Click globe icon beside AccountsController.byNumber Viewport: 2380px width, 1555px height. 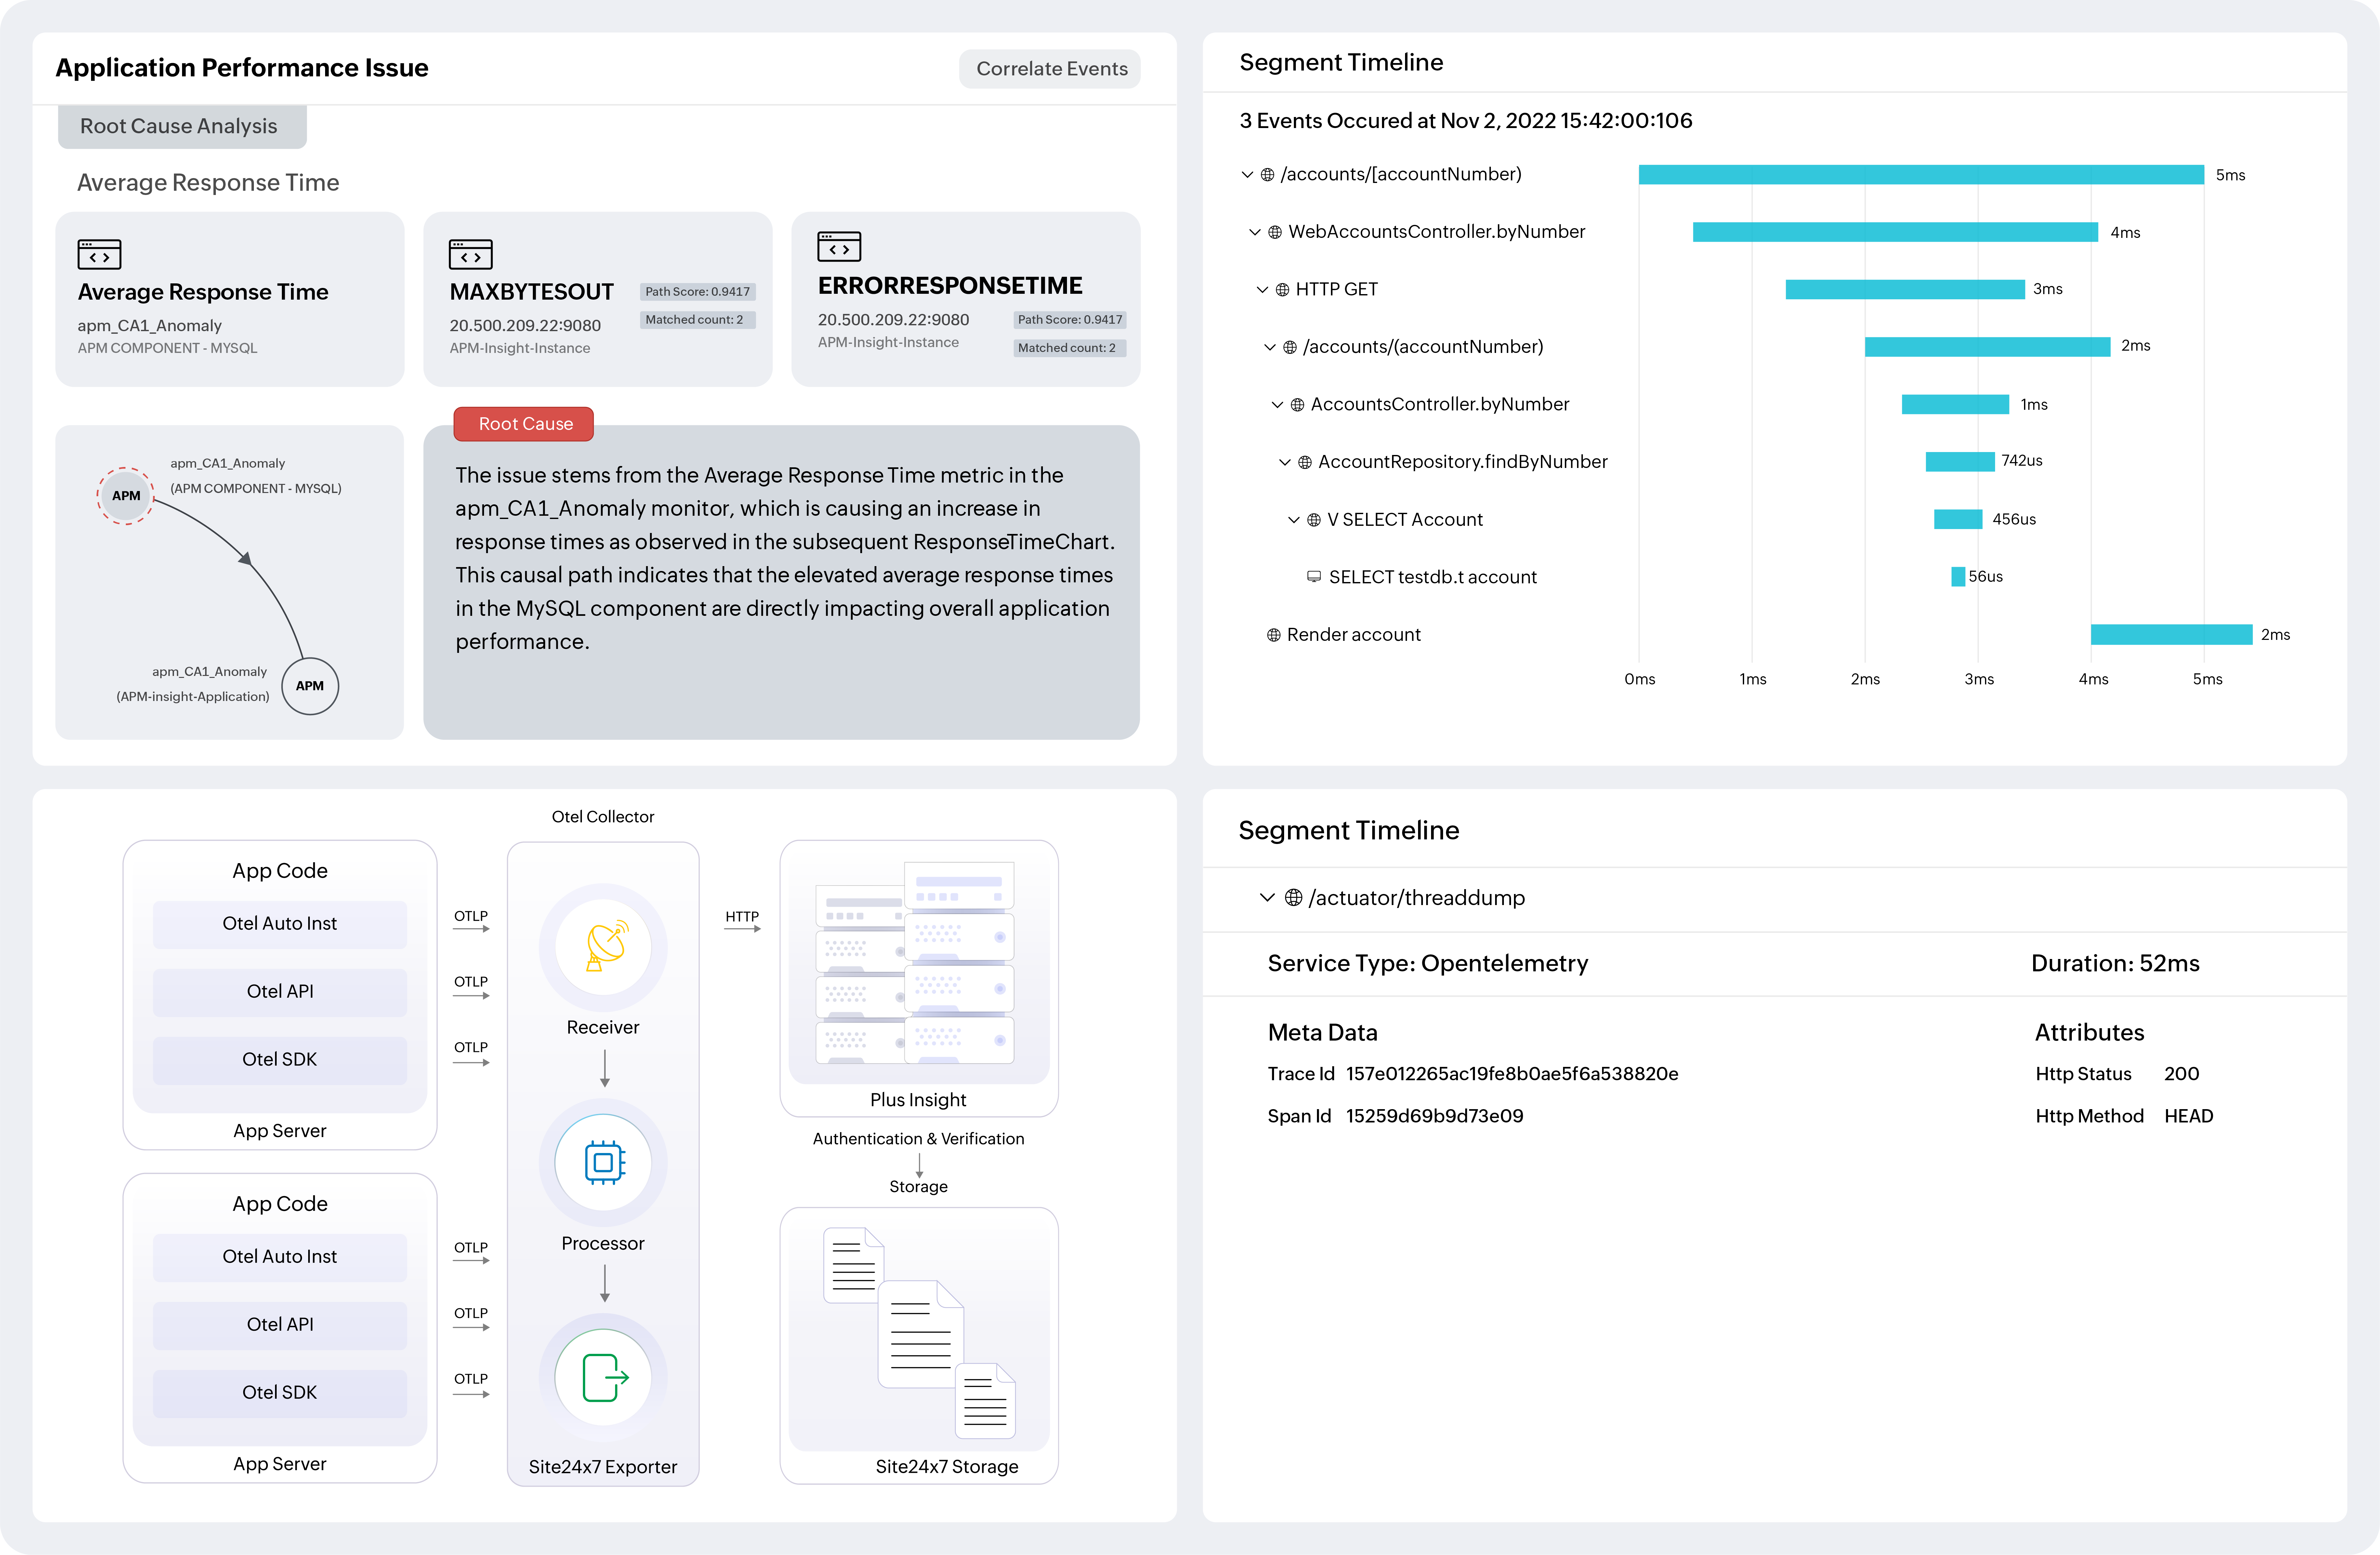[1297, 405]
